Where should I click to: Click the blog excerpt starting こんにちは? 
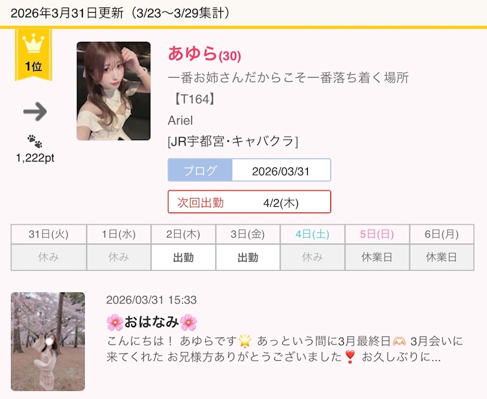point(285,349)
